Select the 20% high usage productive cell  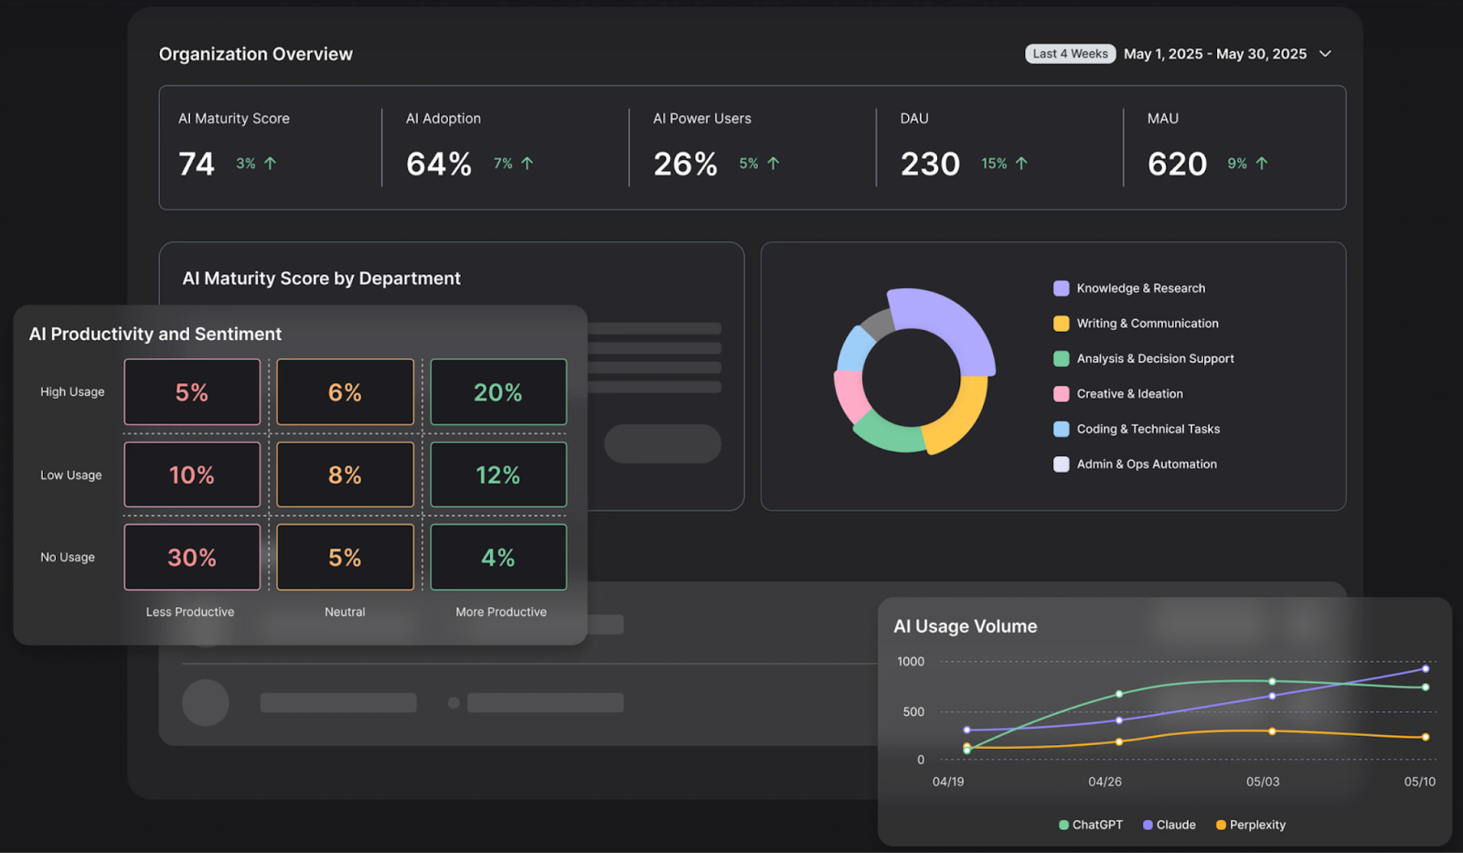(x=498, y=392)
